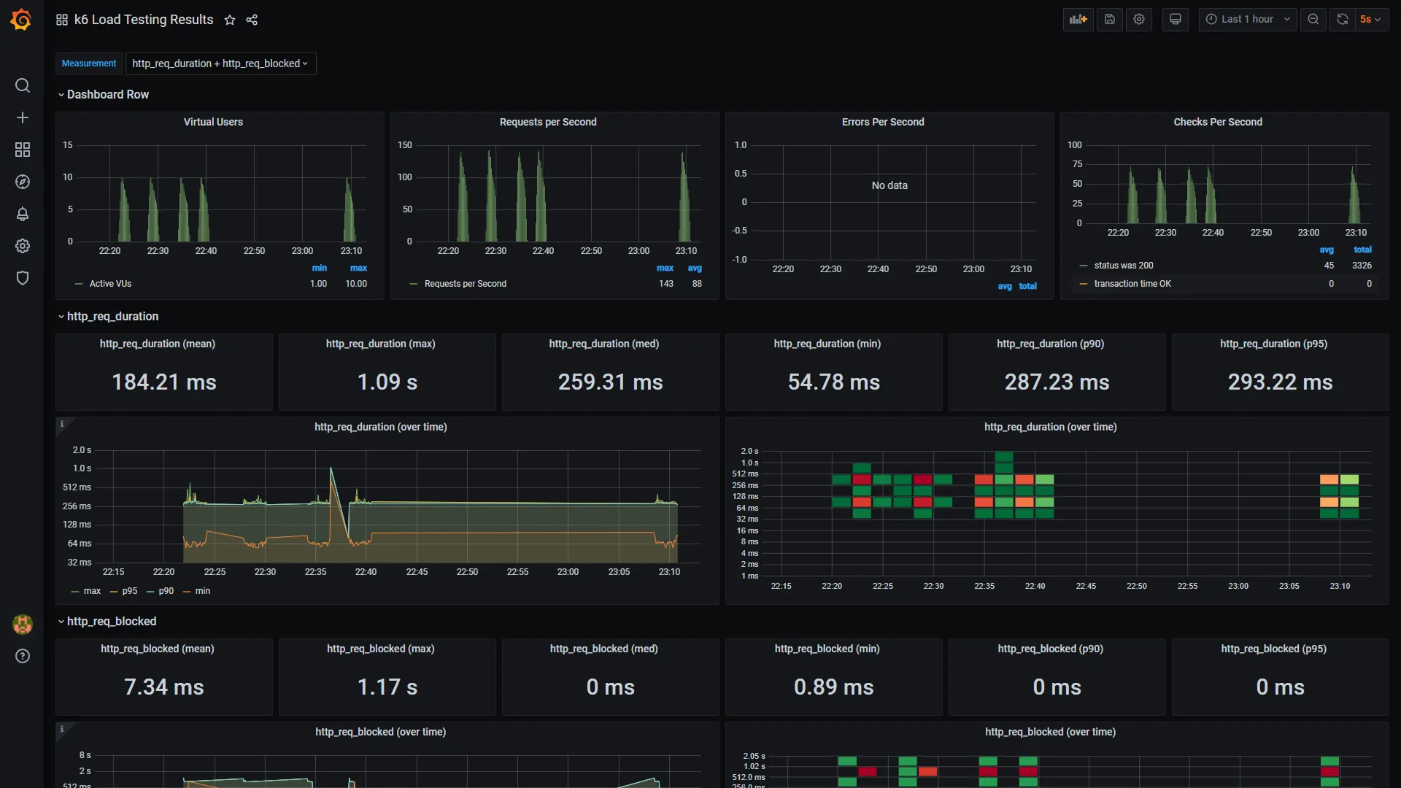Sort Requests per Second legend by avg
This screenshot has width=1401, height=788.
pos(695,269)
